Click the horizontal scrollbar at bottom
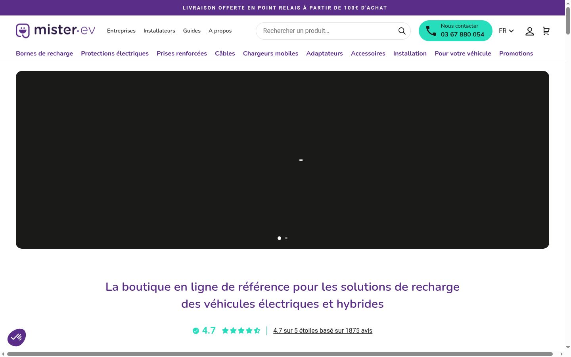Image resolution: width=571 pixels, height=357 pixels. [x=280, y=354]
